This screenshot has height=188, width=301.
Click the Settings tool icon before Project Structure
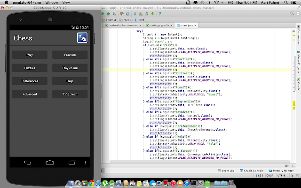click(122, 14)
